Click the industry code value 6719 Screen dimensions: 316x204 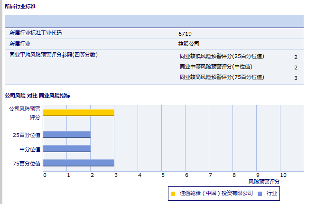(185, 34)
